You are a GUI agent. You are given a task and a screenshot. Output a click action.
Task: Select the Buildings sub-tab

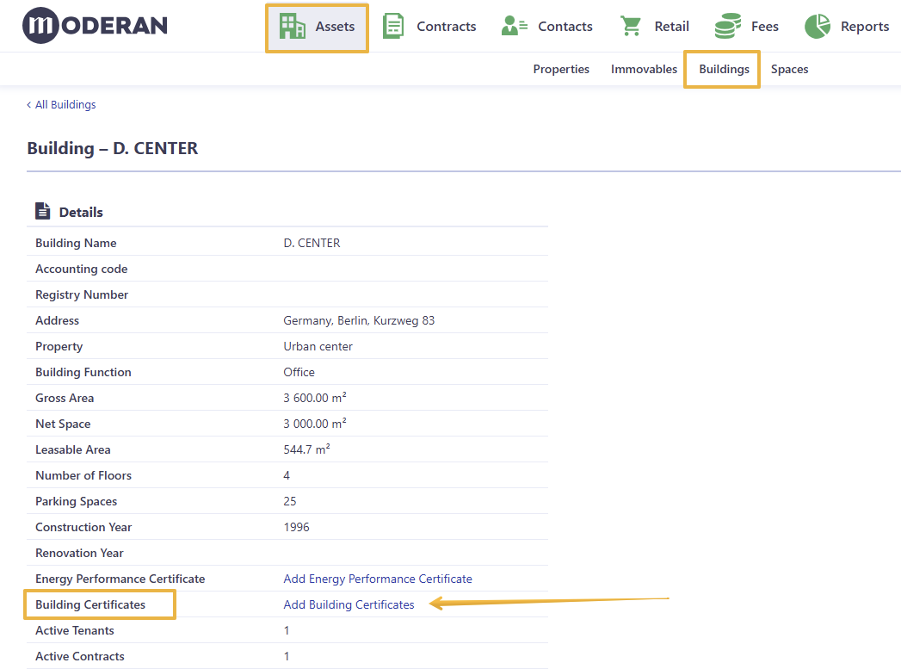coord(724,69)
